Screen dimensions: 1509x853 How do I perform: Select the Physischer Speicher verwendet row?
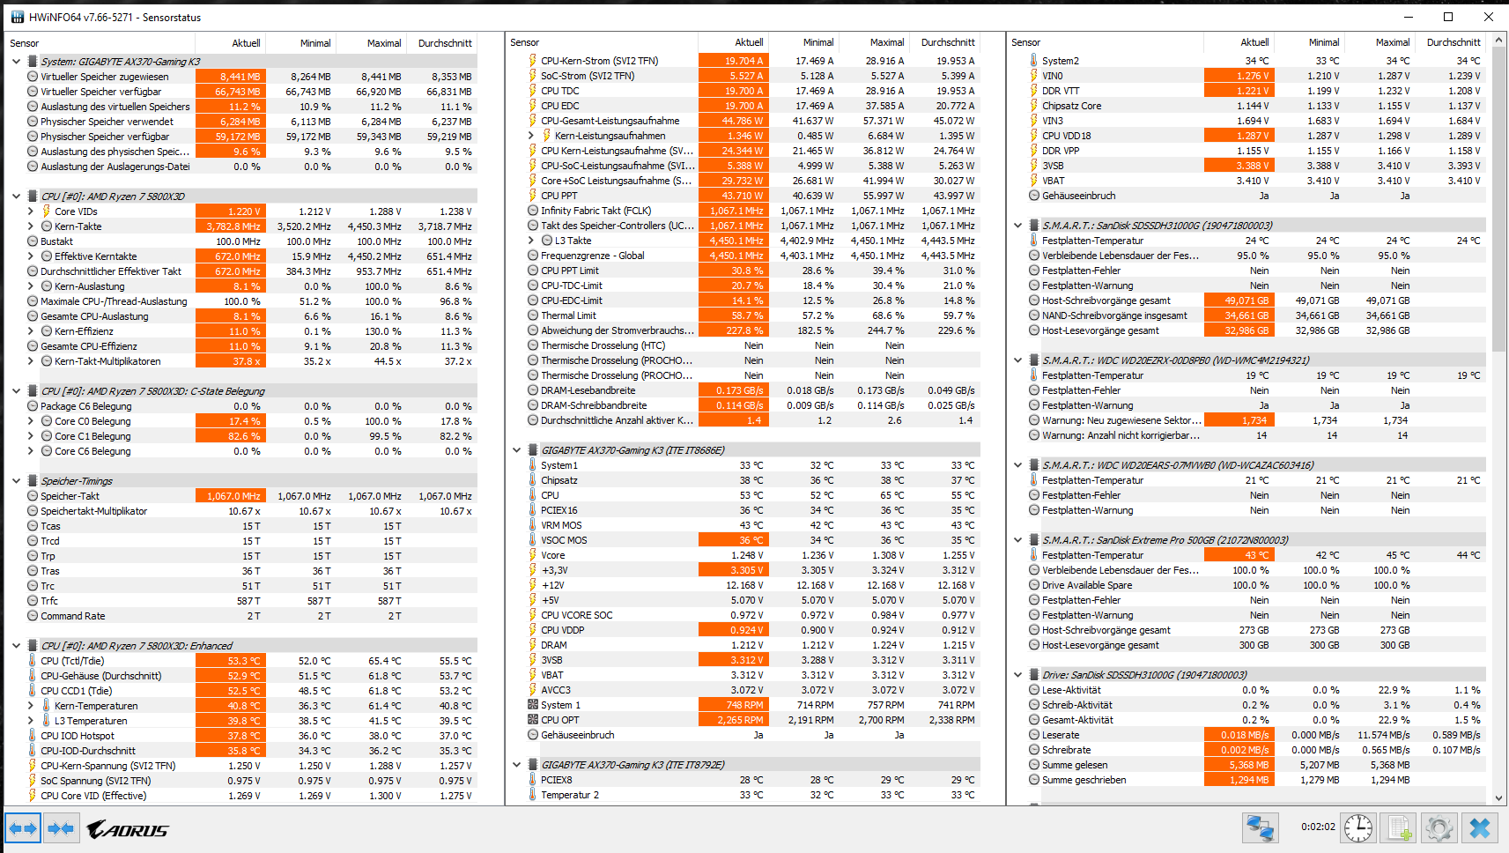tap(251, 122)
